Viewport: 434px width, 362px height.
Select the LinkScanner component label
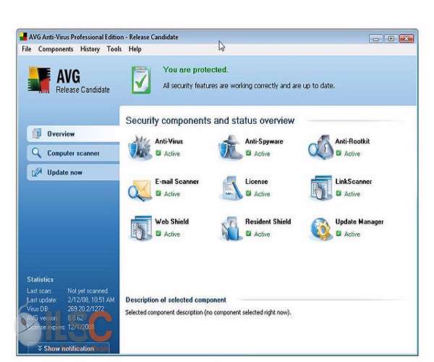[x=354, y=182]
